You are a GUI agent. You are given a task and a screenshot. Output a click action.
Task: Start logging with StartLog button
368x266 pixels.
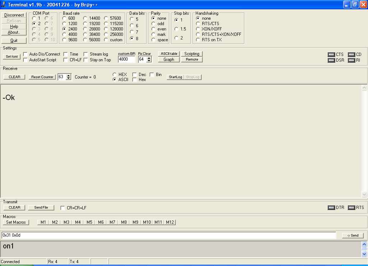(175, 77)
